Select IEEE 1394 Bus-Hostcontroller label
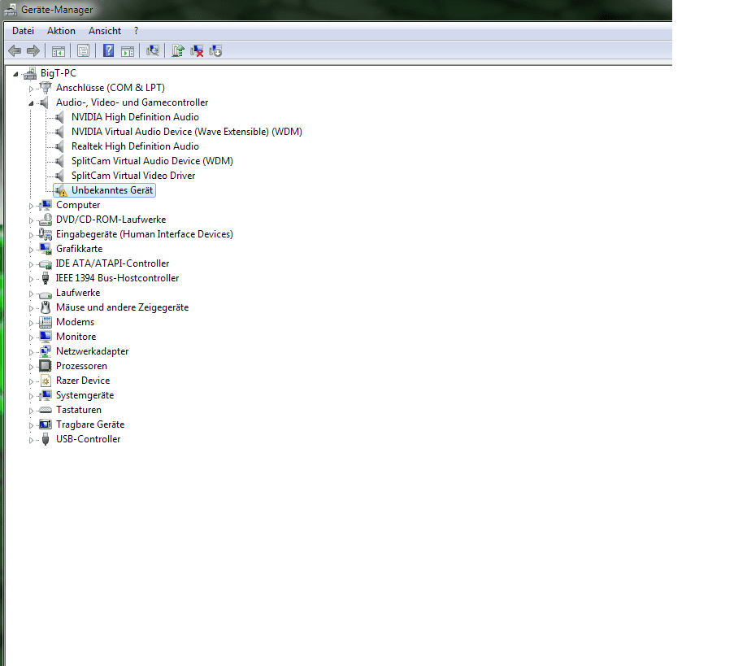 tap(117, 278)
